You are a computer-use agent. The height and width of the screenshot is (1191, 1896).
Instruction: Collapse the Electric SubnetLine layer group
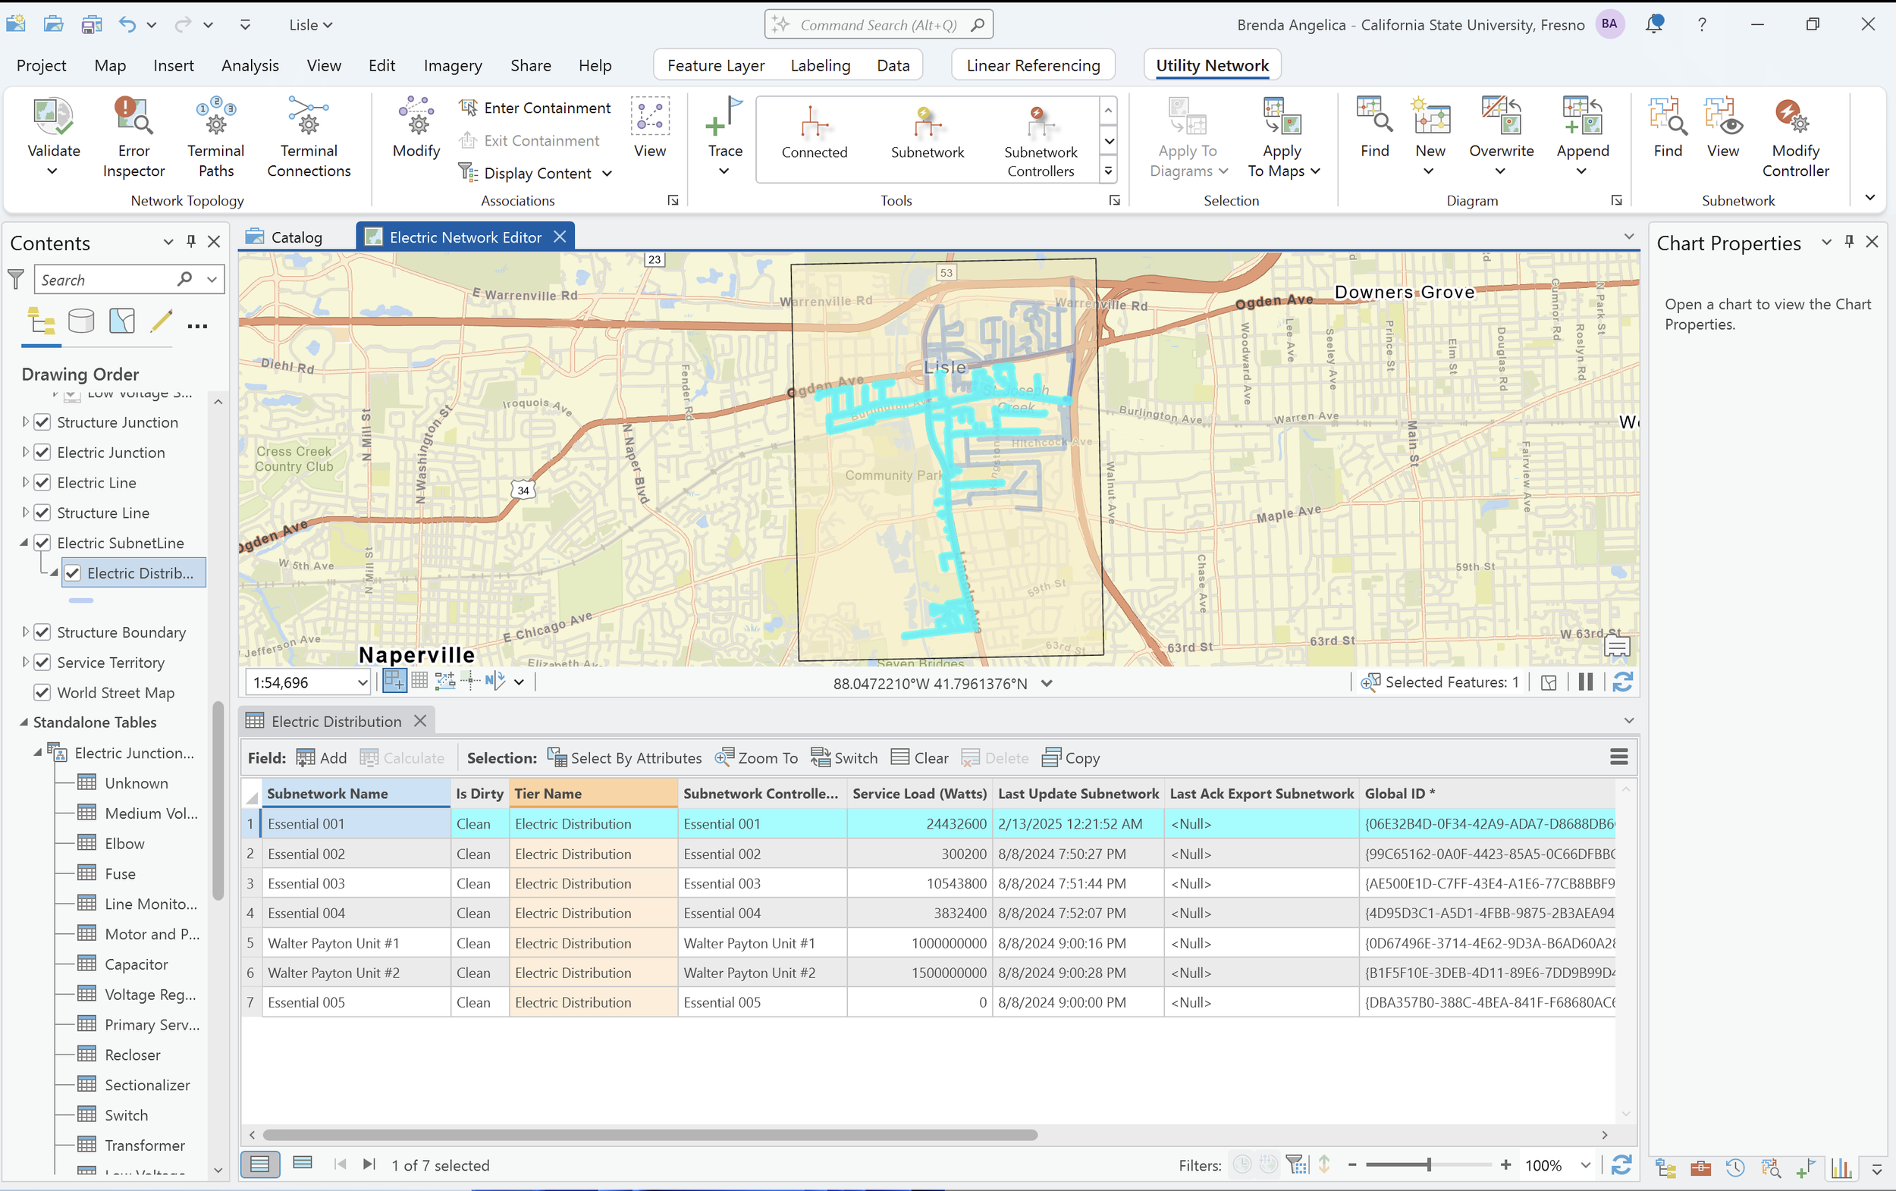pos(23,542)
